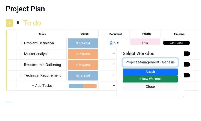
Task: Open Not Started status of Technical Requirement
Action: point(83,76)
